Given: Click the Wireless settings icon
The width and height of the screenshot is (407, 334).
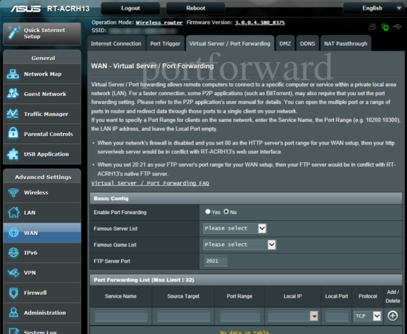Looking at the screenshot, I should (13, 193).
